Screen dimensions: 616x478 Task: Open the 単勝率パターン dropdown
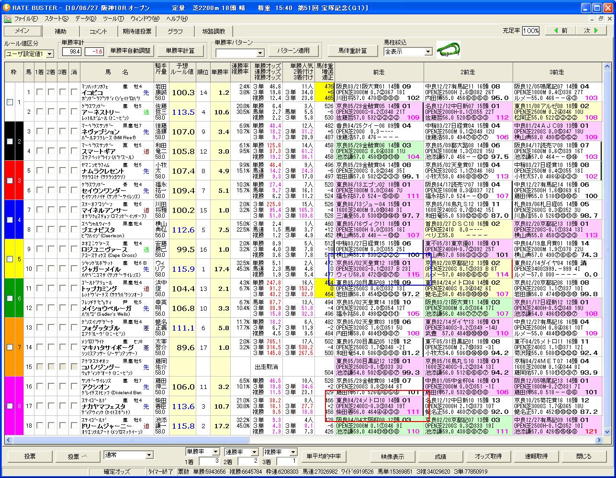pos(260,53)
